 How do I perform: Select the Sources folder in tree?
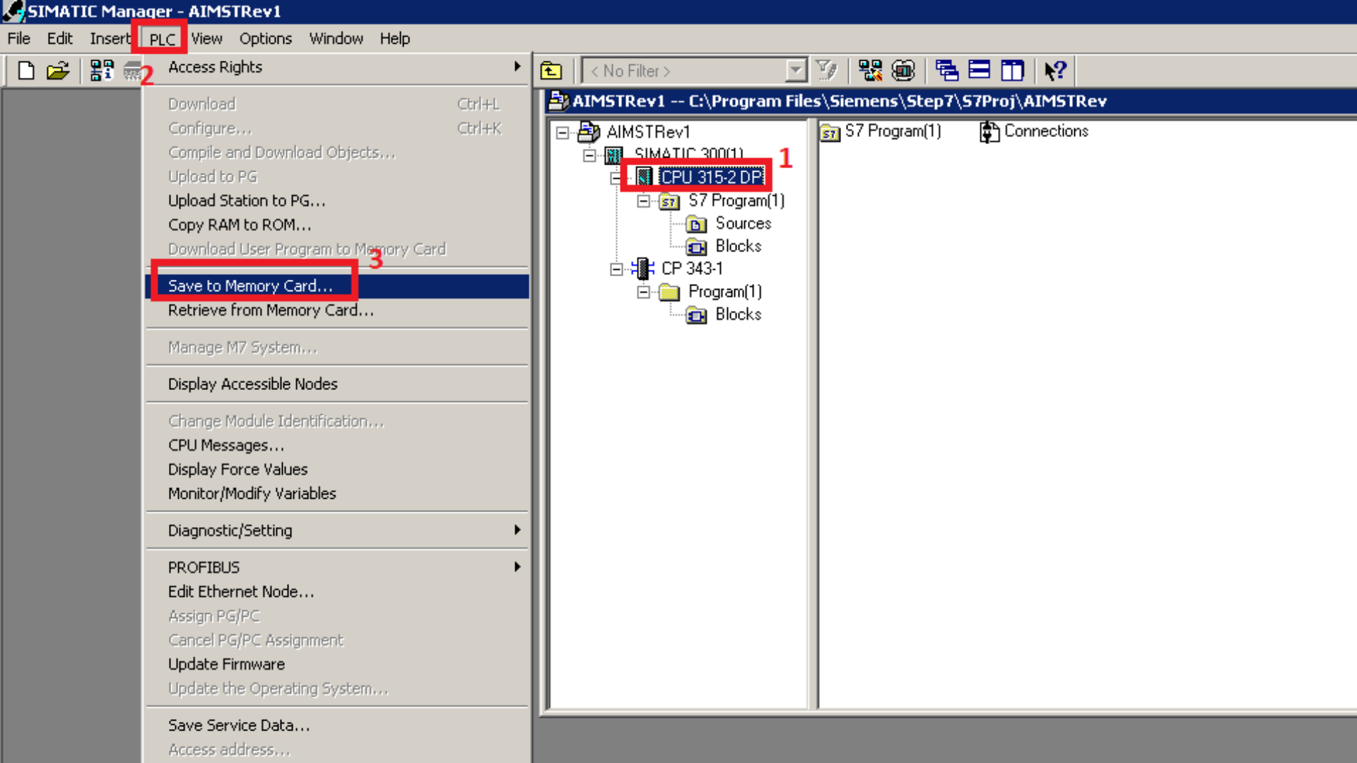(742, 224)
